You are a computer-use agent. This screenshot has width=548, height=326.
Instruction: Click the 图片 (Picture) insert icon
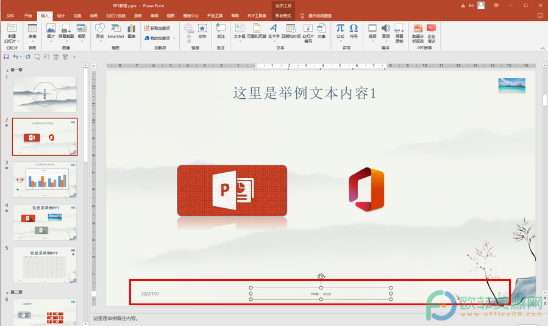click(x=51, y=32)
